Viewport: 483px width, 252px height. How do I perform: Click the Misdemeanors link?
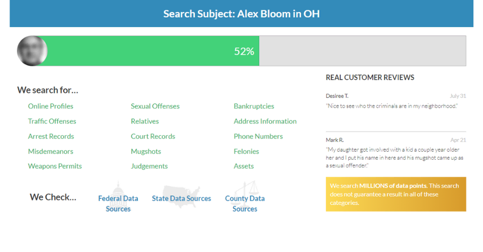[50, 151]
